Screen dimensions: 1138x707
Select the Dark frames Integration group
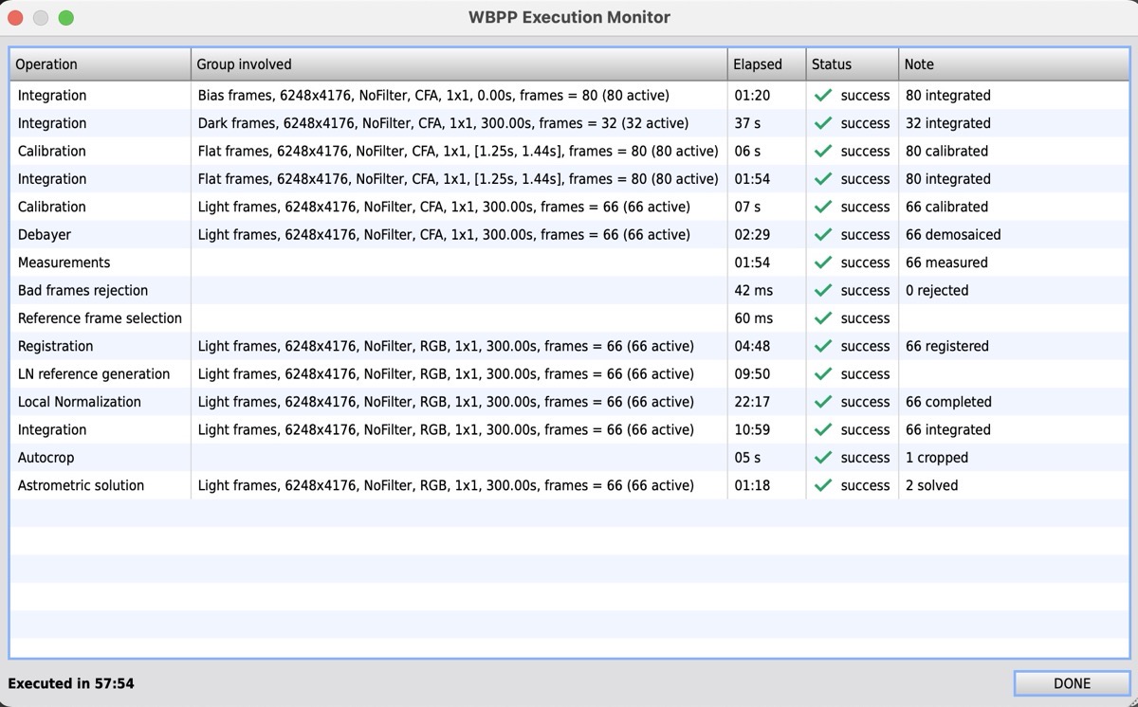[x=443, y=123]
